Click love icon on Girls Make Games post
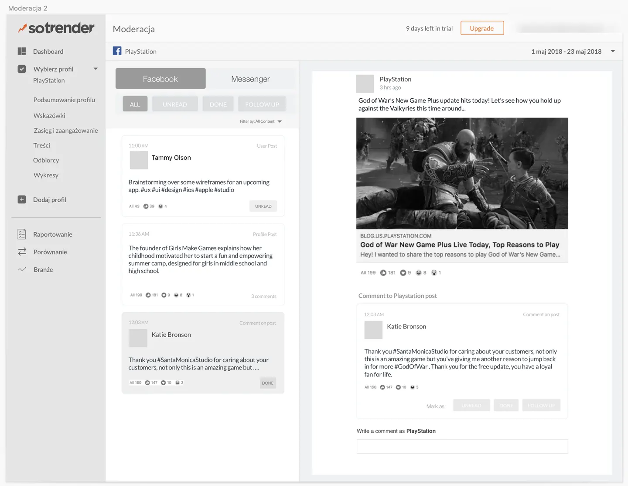 [x=164, y=295]
